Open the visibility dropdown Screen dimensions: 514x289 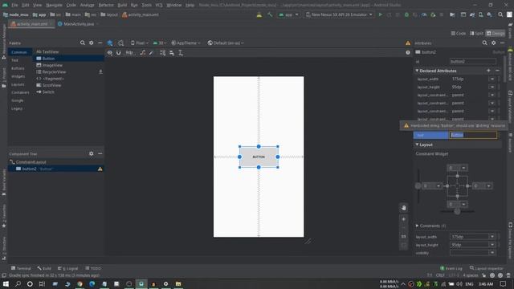coord(492,253)
